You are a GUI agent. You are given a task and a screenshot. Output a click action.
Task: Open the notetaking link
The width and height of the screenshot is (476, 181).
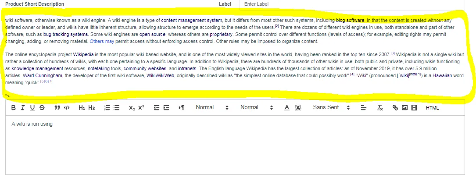(x=99, y=68)
